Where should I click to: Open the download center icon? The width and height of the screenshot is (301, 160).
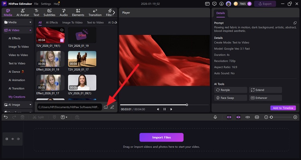(x=221, y=4)
